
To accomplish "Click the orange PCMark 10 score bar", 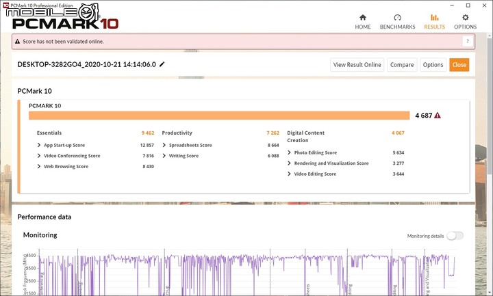I will coord(219,116).
